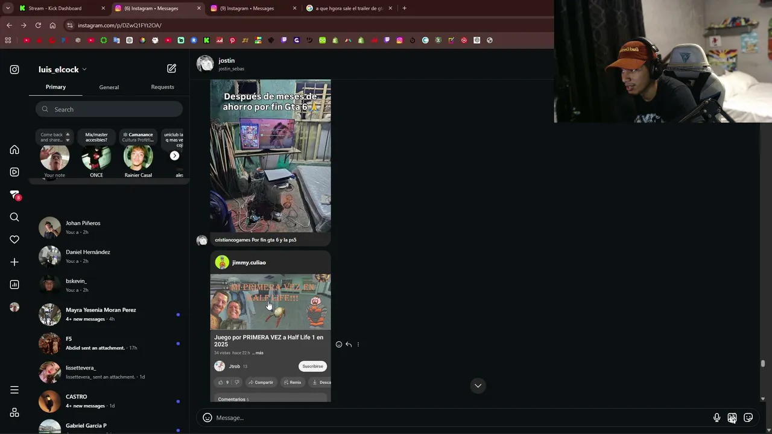
Task: Start a new message with compose icon
Action: 171,69
